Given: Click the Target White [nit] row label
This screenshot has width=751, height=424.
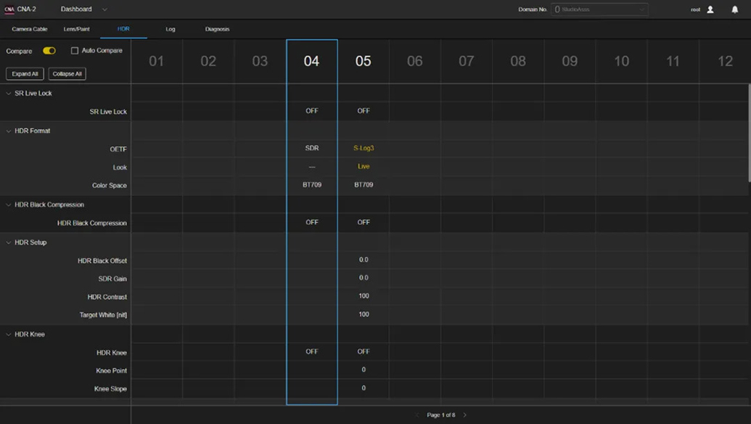Looking at the screenshot, I should pos(103,315).
